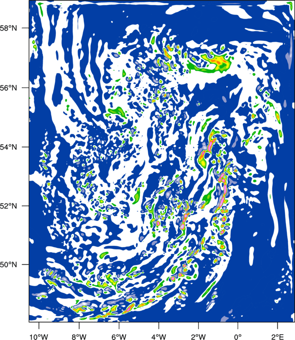This screenshot has width=295, height=340.
Task: Click the 0° longitude label
Action: coord(238,337)
